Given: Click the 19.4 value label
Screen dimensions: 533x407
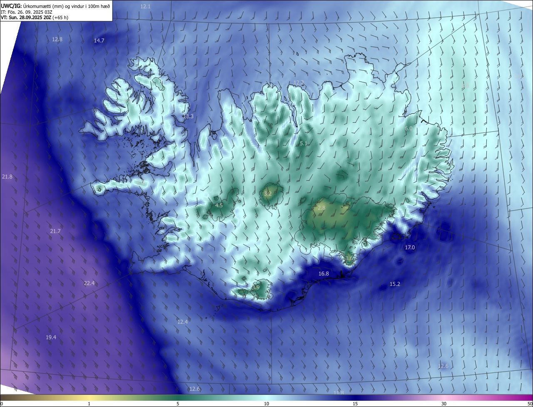Looking at the screenshot, I should click(51, 337).
